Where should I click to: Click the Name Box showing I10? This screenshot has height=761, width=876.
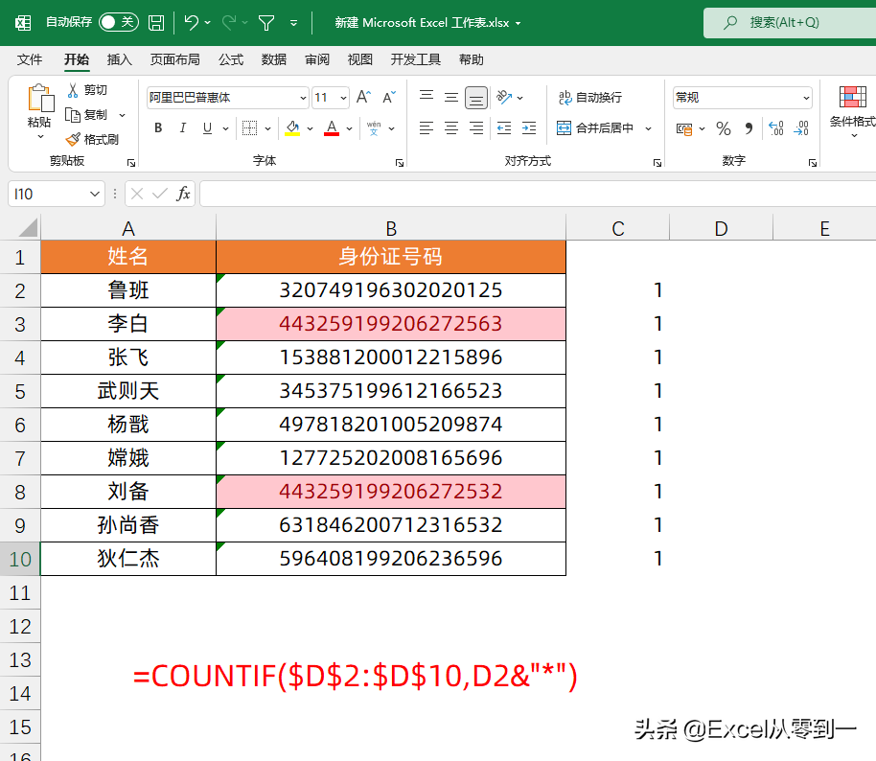[x=57, y=194]
